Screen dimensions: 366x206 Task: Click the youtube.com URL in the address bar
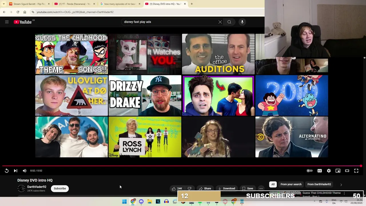[x=75, y=12]
